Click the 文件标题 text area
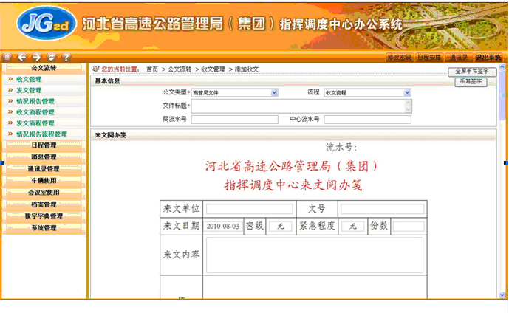Viewport: 509px width, 313px height. pyautogui.click(x=298, y=106)
